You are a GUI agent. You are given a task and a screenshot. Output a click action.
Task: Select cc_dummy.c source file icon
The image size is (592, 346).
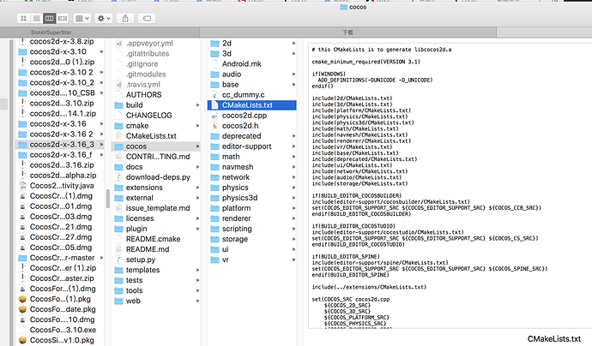214,95
